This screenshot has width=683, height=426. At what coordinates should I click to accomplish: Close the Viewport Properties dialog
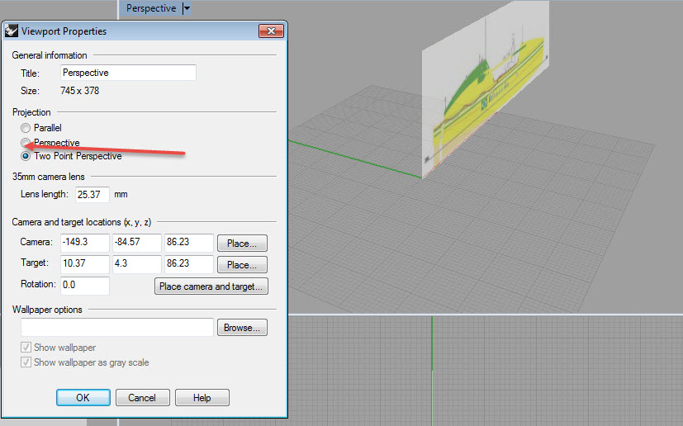pos(271,31)
